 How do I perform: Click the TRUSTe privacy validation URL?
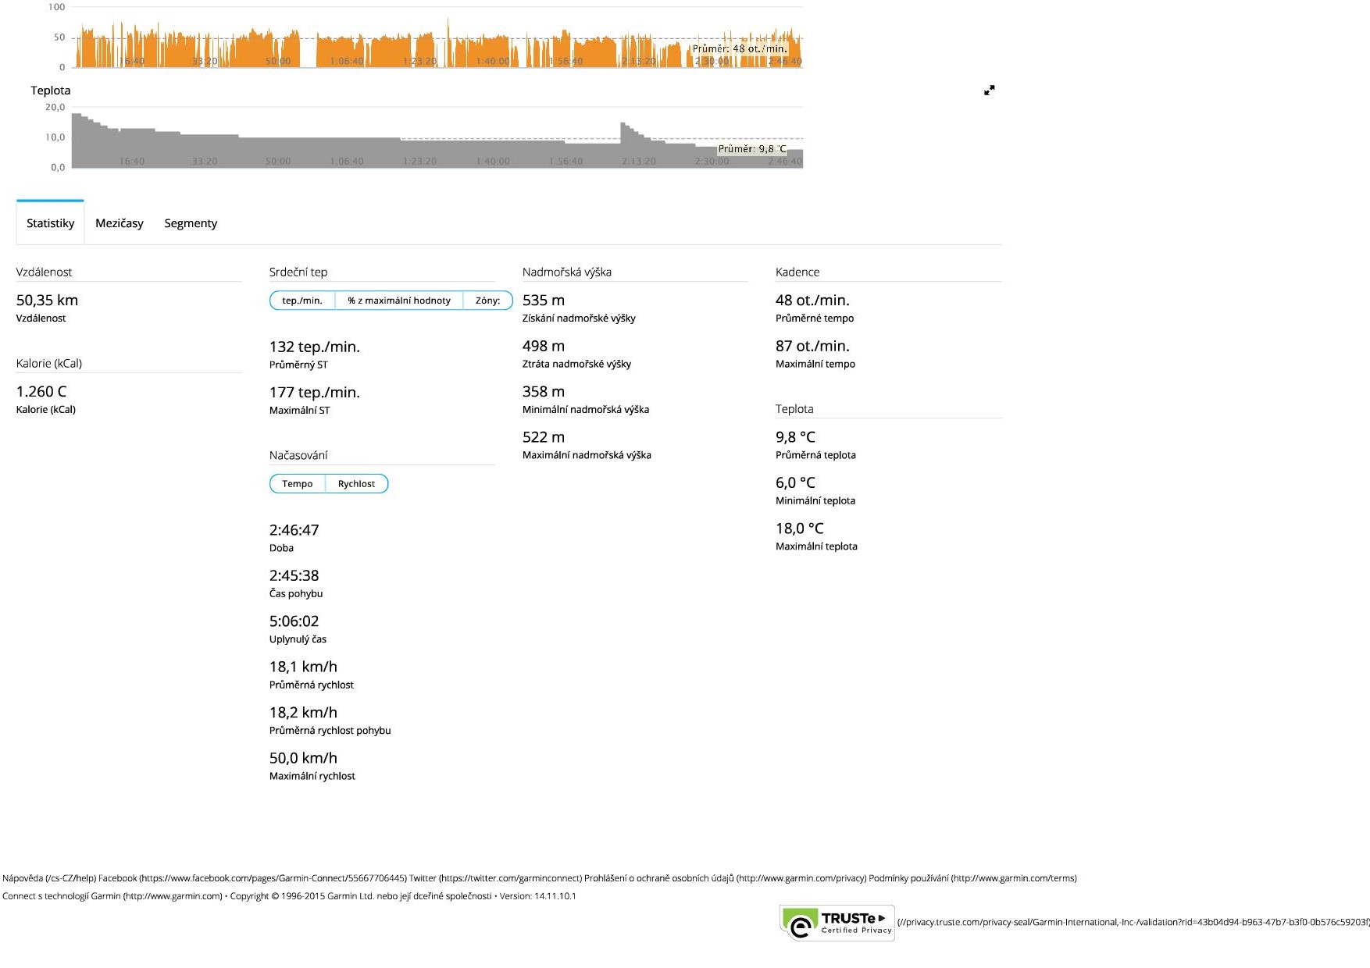tap(1133, 923)
